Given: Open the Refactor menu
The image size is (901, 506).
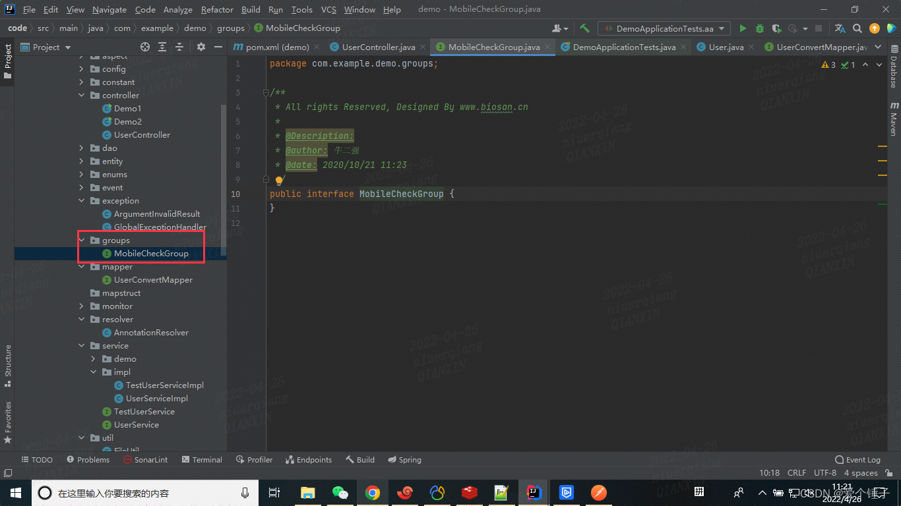Looking at the screenshot, I should pos(217,10).
